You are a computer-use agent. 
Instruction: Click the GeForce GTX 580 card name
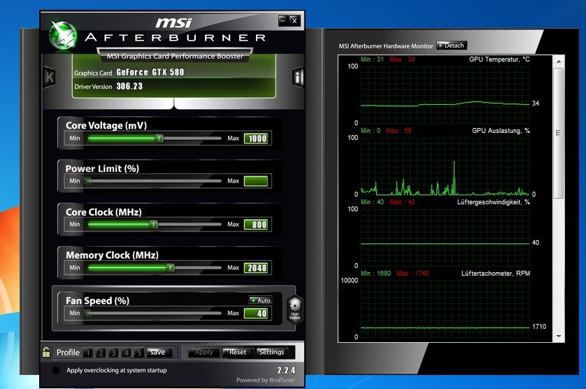(x=150, y=72)
